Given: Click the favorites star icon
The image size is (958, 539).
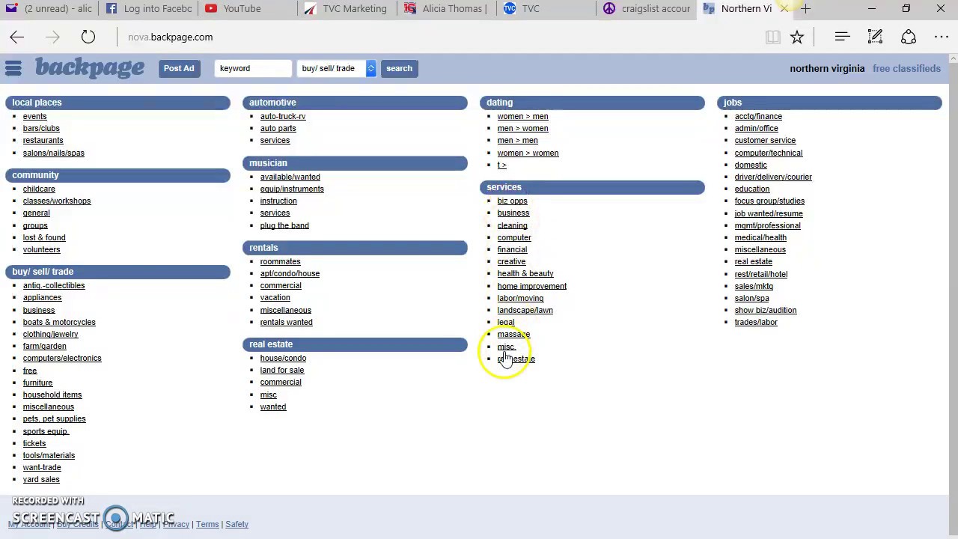Looking at the screenshot, I should (x=797, y=37).
